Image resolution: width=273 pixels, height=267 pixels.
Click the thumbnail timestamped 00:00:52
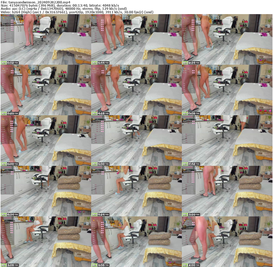coord(46,39)
